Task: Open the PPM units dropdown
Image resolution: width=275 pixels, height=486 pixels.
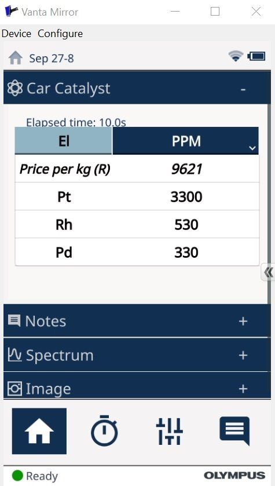Action: pos(185,141)
